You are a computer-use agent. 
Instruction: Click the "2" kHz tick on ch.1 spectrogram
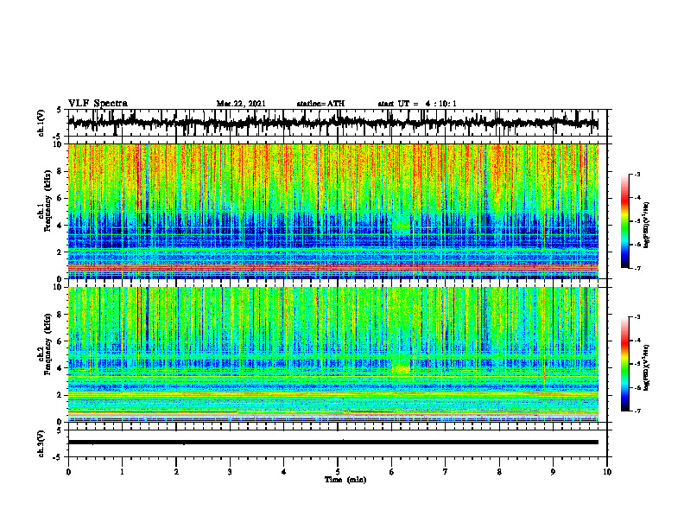pos(60,252)
